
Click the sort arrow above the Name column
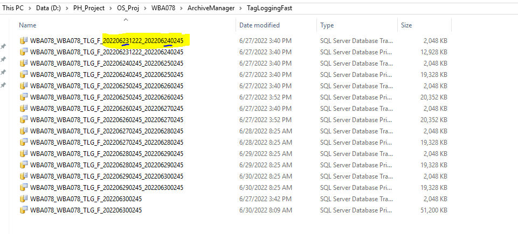tap(126, 20)
